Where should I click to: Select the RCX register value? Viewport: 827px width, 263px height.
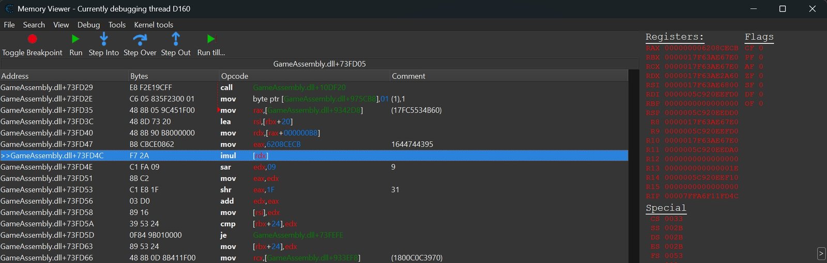coord(692,67)
